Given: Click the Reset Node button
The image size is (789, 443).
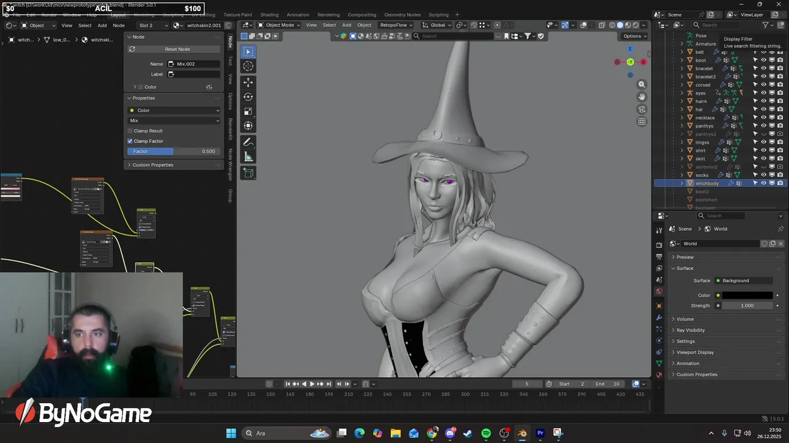Looking at the screenshot, I should [174, 49].
